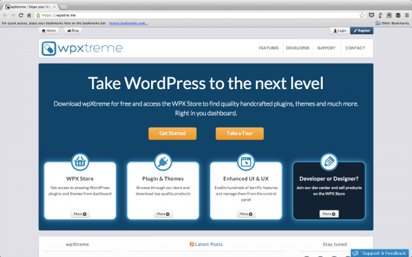Click the browser forward arrow

13,15
